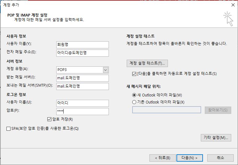This screenshot has height=165, width=238.
Task: Open the 계정 유형 dropdown arrow
Action: [x=105, y=70]
